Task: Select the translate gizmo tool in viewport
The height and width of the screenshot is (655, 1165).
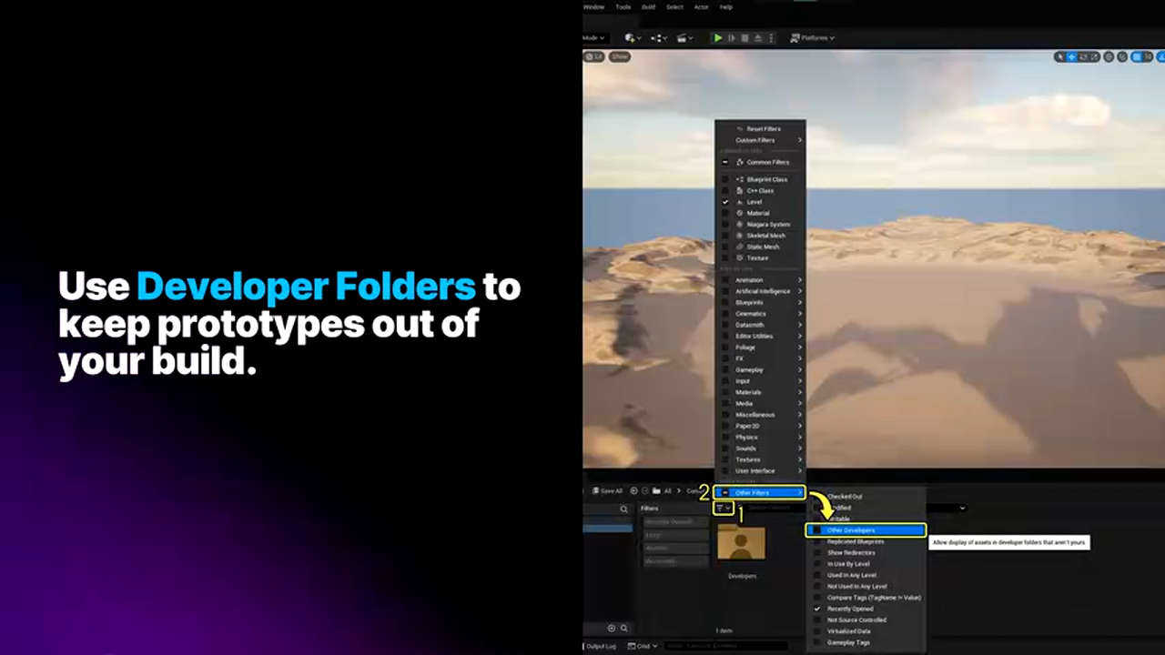Action: pyautogui.click(x=1071, y=56)
